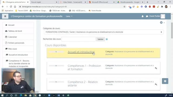Open the messages chat bubble icon
The image size is (173, 97).
pos(147,16)
